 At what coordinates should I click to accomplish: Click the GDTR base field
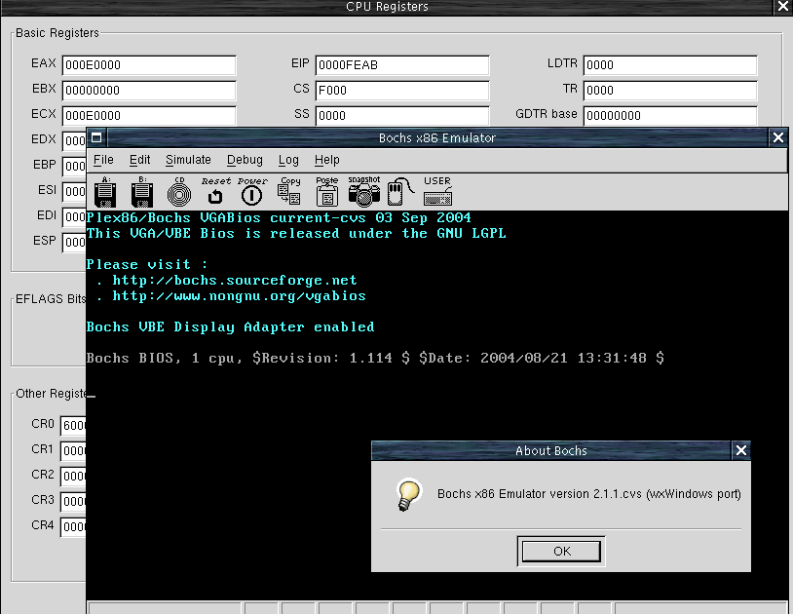point(670,116)
